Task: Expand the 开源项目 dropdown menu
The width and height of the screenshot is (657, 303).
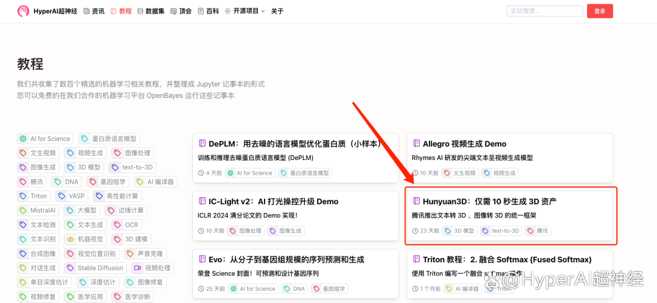Action: point(245,12)
